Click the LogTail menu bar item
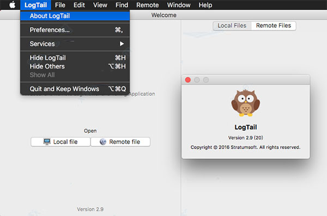The width and height of the screenshot is (327, 216). pyautogui.click(x=35, y=5)
